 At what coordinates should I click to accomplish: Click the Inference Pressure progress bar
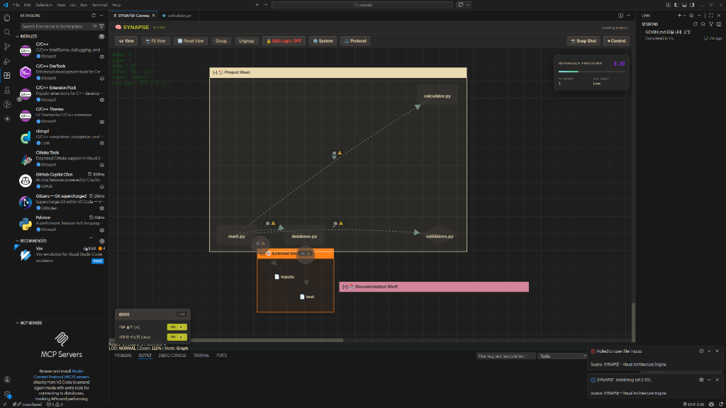point(592,72)
